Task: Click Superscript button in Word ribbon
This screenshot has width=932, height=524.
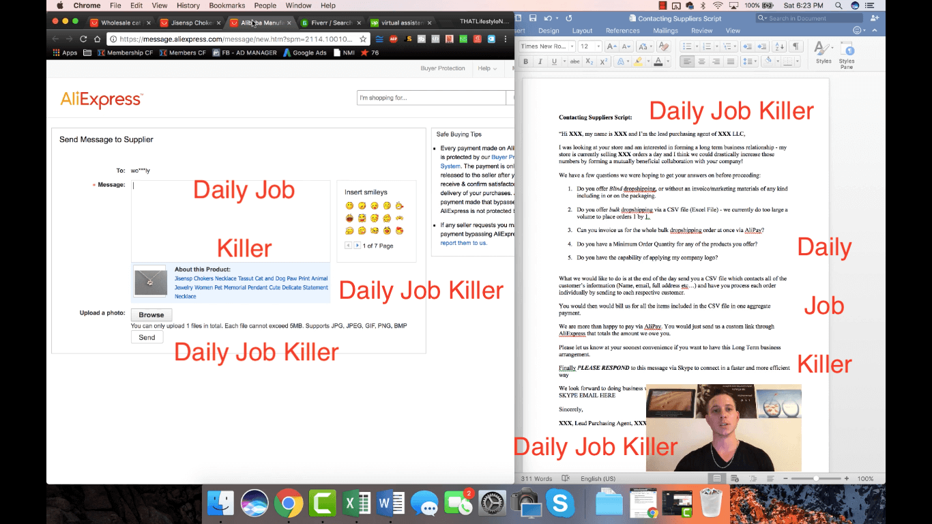Action: (604, 61)
